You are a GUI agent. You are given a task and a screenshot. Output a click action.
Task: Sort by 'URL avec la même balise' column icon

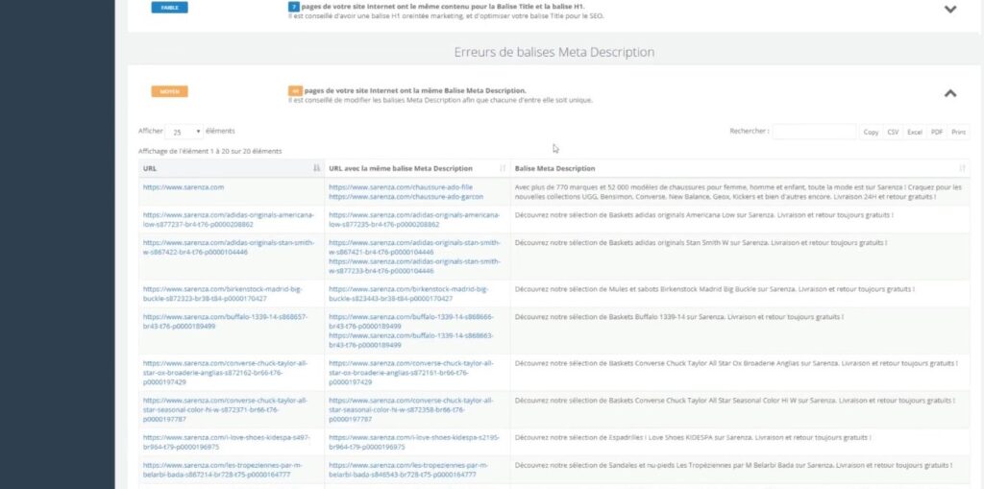coord(502,168)
